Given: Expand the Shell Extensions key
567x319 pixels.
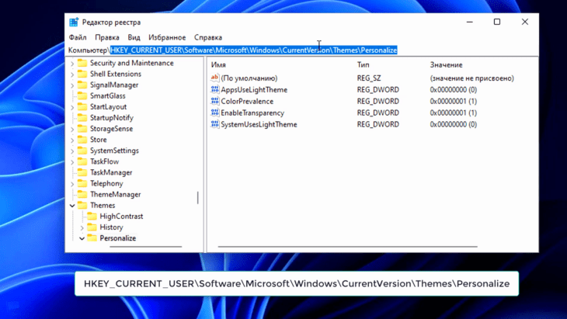Looking at the screenshot, I should (72, 75).
